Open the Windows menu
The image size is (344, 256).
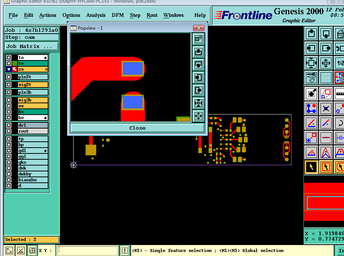[x=173, y=15]
